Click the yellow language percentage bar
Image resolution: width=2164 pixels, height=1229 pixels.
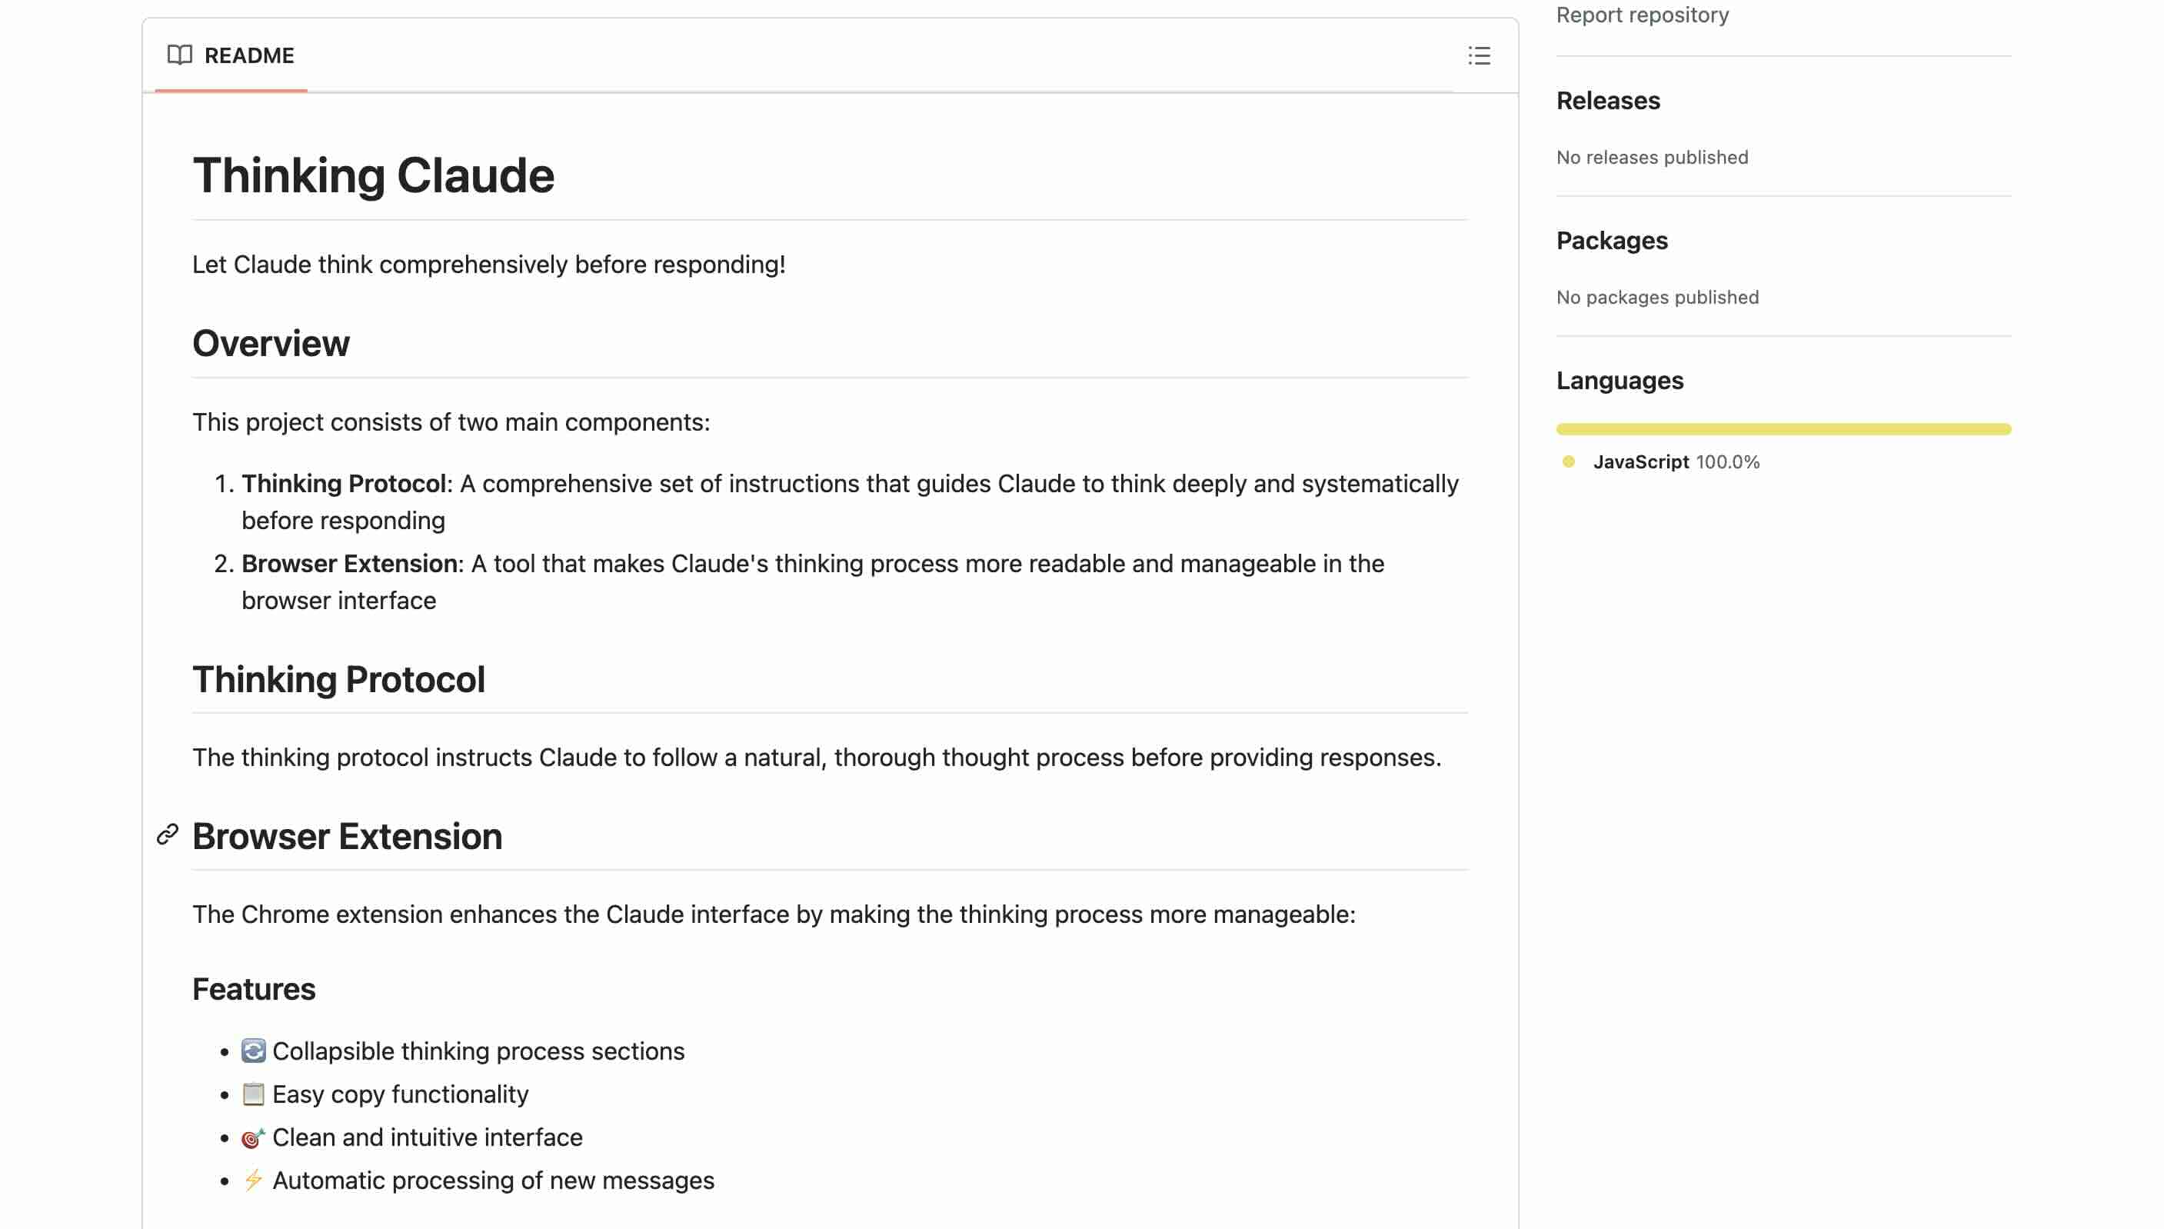(1783, 430)
